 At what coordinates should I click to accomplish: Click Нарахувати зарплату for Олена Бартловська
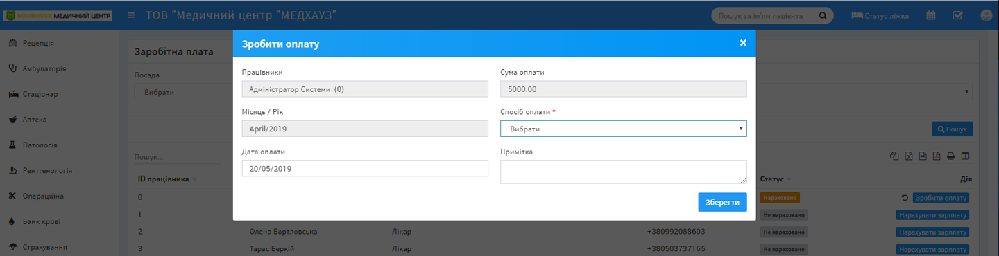tap(932, 232)
